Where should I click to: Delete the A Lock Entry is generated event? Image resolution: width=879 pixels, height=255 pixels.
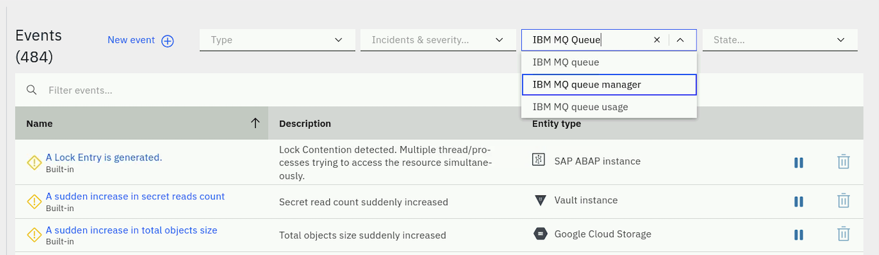[843, 162]
